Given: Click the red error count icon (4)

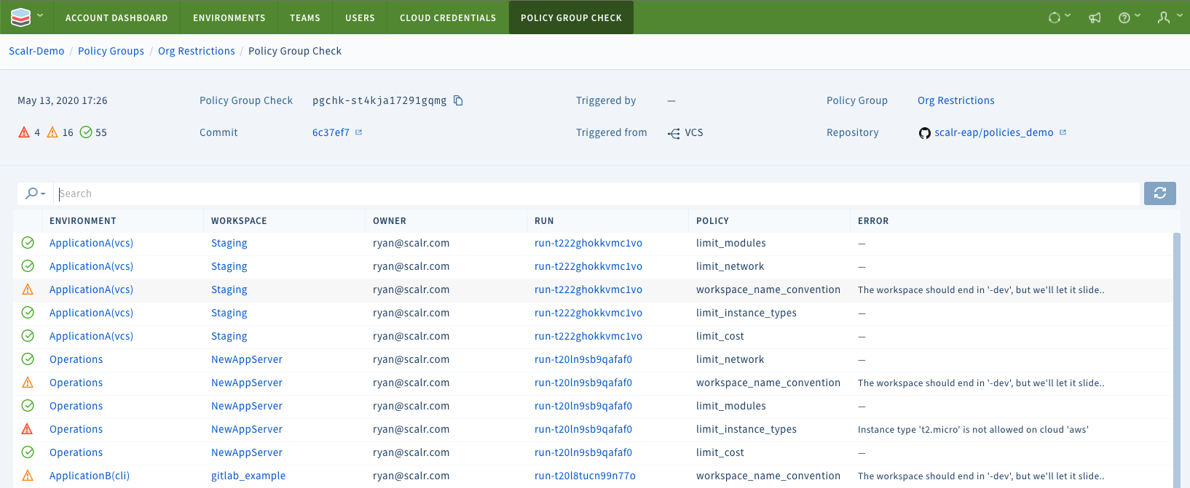Looking at the screenshot, I should pos(24,132).
